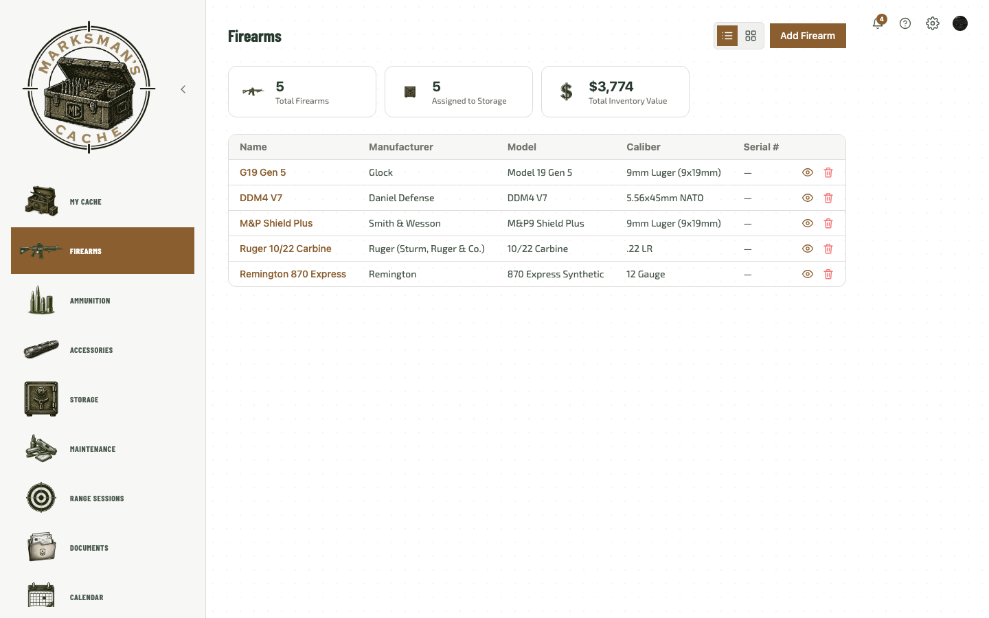This screenshot has width=989, height=618.
Task: Select My Cache menu label
Action: click(x=86, y=202)
